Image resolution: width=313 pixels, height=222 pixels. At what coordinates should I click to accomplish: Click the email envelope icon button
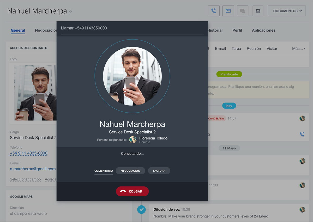tap(228, 11)
